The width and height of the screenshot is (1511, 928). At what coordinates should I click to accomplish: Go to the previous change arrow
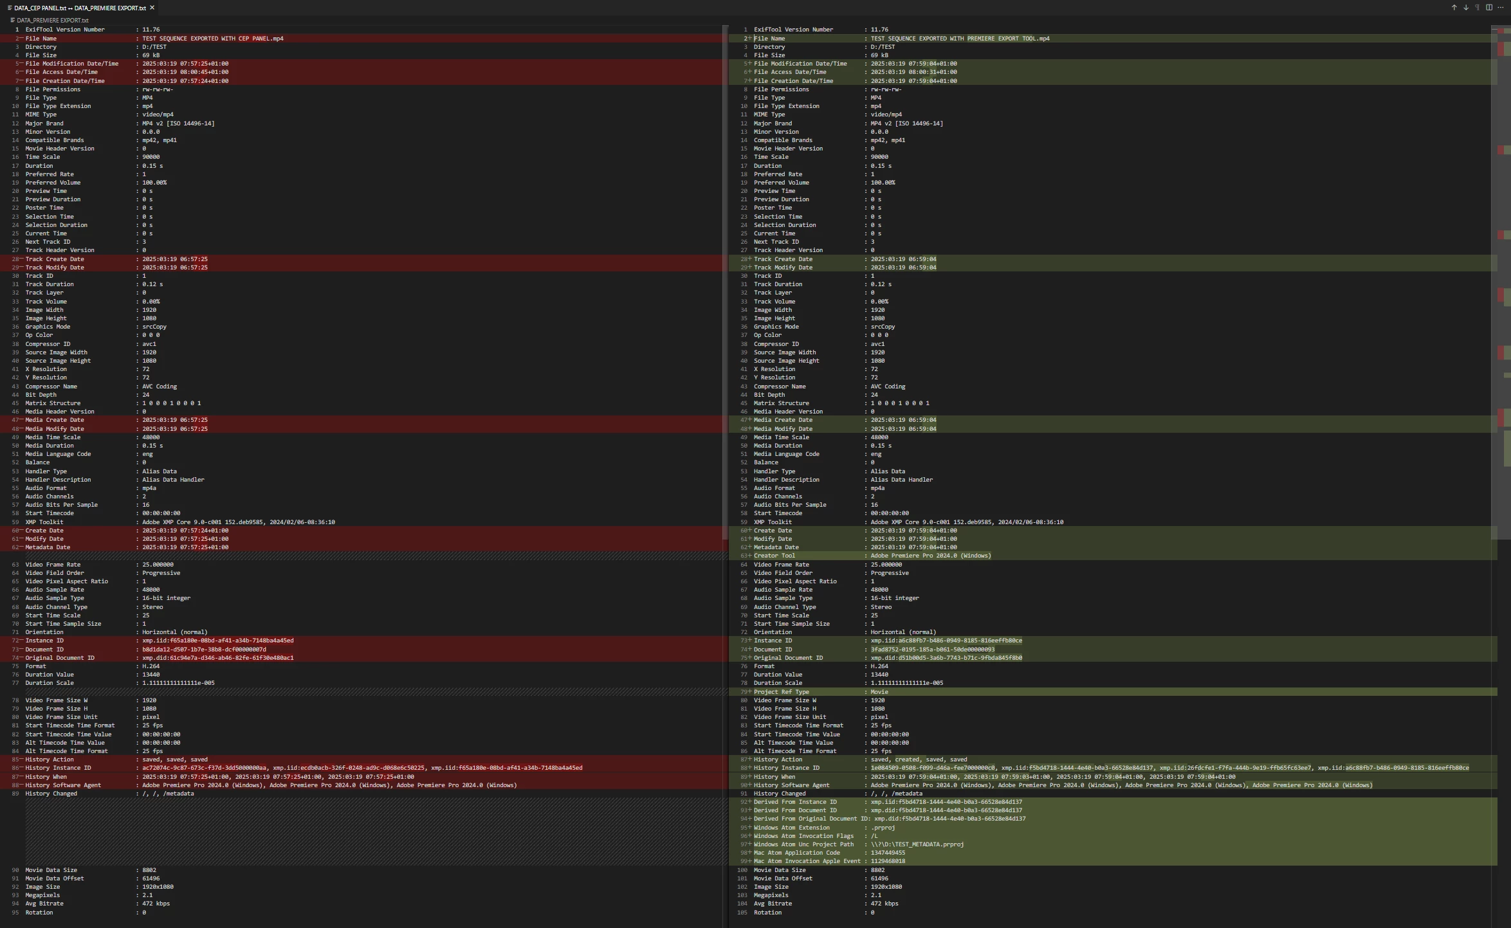pos(1454,8)
